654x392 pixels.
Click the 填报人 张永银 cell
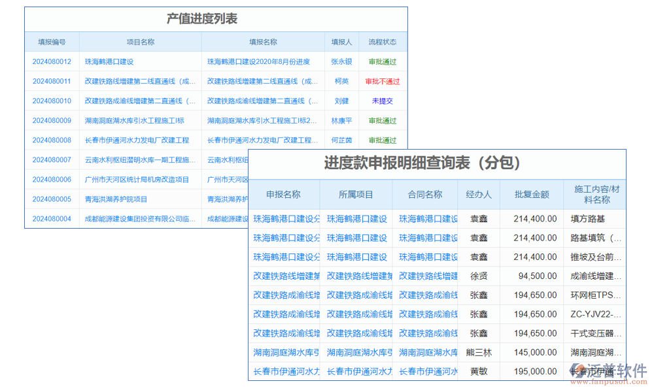click(341, 62)
